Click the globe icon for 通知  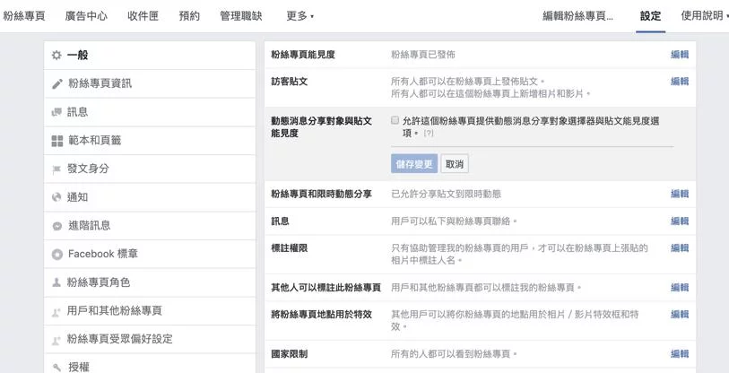click(x=56, y=197)
